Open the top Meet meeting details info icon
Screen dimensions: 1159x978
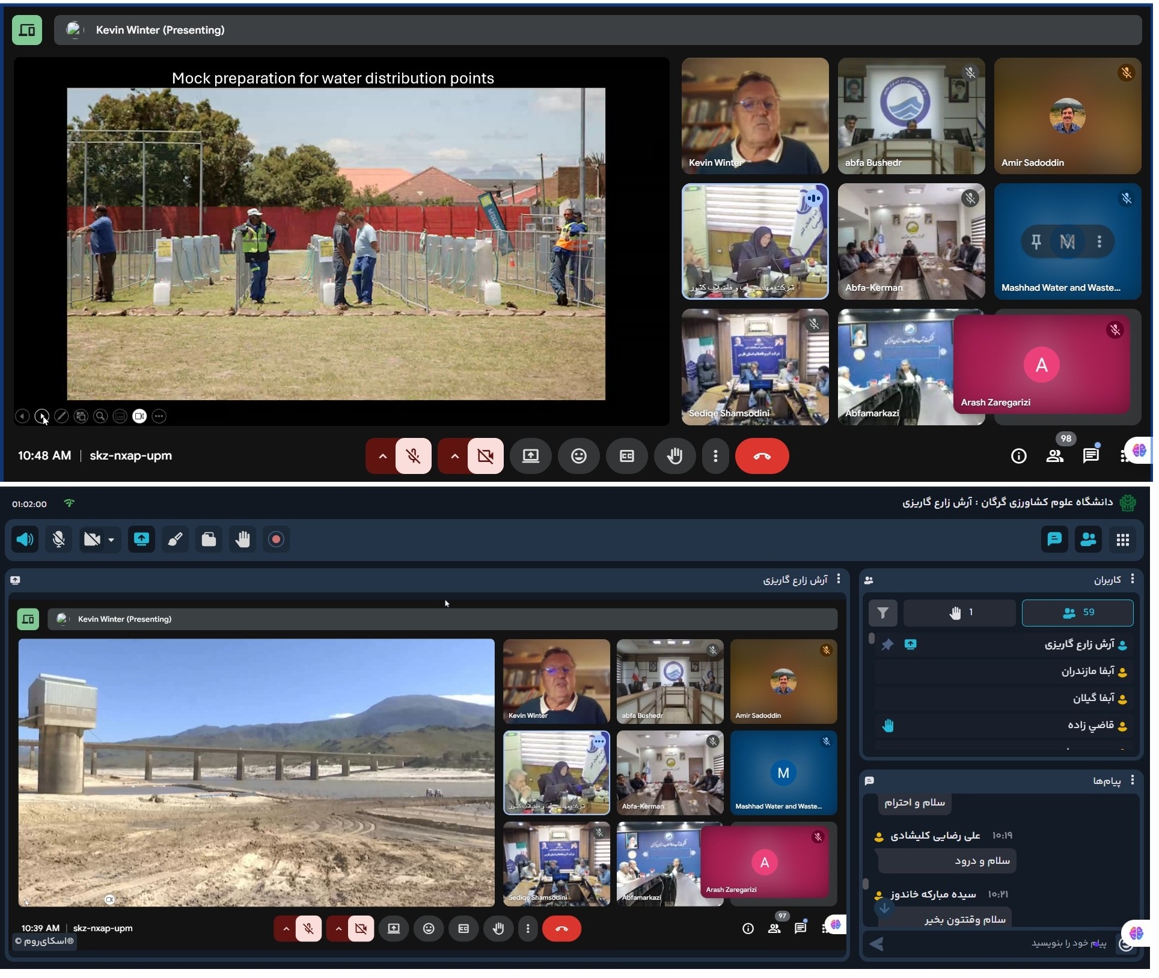pos(1018,456)
